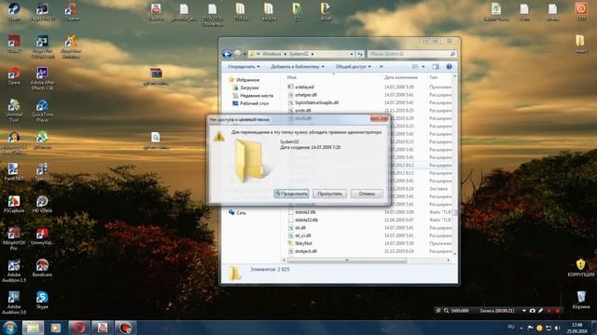Click the System32 breadcrumb in the address bar
Viewport: 597px width, 335px height.
pos(298,54)
